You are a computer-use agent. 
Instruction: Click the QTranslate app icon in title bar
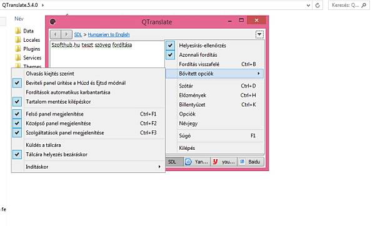pyautogui.click(x=53, y=22)
